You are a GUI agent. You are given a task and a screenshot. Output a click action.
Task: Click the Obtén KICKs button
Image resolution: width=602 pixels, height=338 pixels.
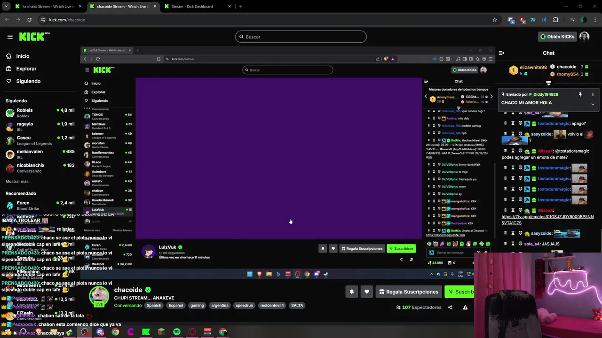(557, 37)
